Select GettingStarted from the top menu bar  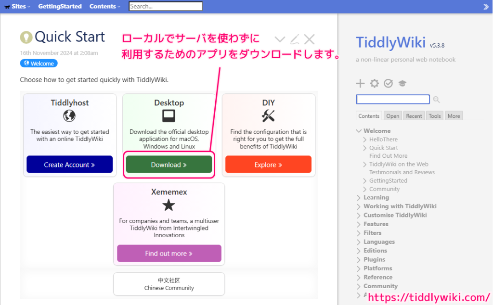coord(60,6)
